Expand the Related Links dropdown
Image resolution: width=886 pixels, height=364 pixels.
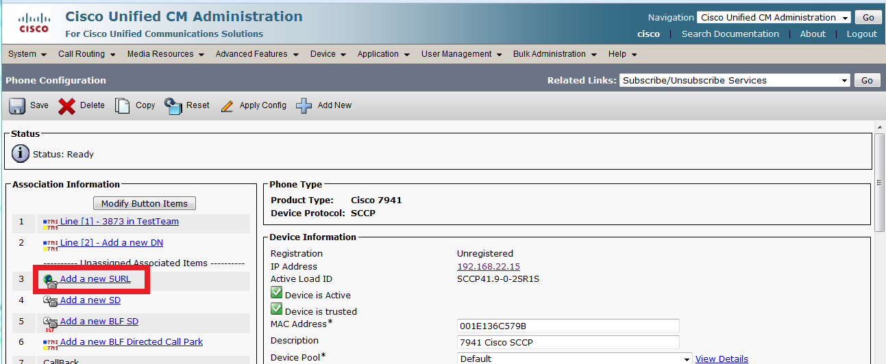(x=735, y=81)
